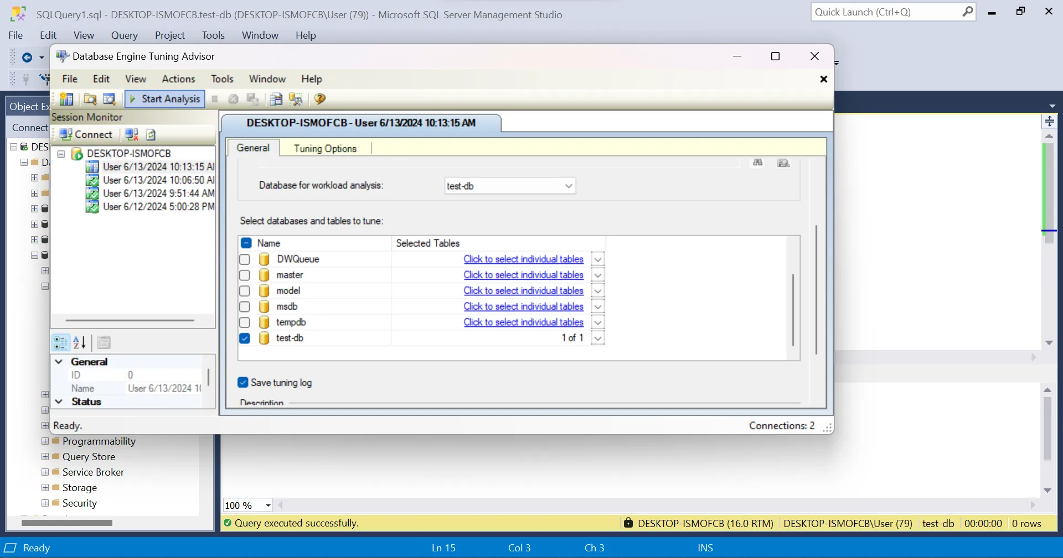Click master's select individual tables link
1063x558 pixels.
[523, 275]
